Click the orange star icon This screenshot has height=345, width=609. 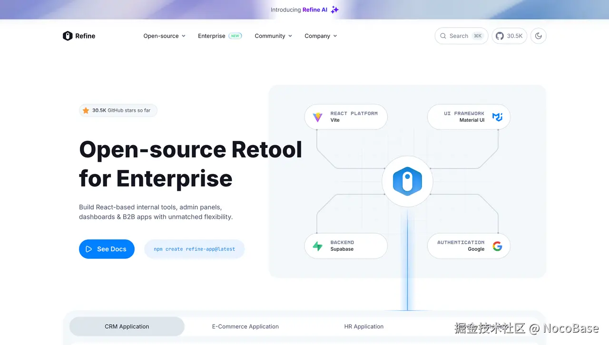point(86,110)
